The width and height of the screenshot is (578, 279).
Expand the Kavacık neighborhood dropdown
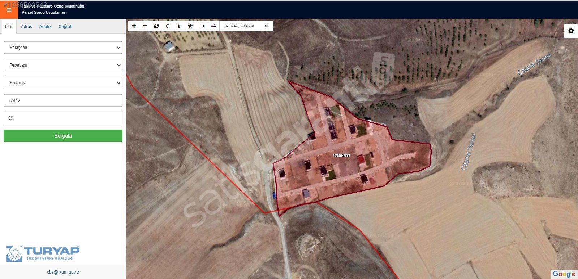click(x=63, y=83)
